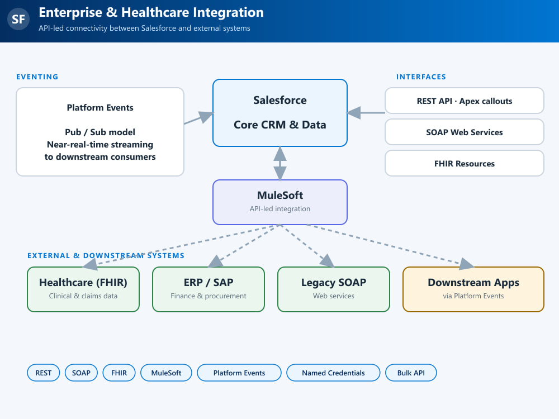Image resolution: width=559 pixels, height=419 pixels.
Task: Select the Salesforce Core CRM & Data box
Action: point(280,113)
